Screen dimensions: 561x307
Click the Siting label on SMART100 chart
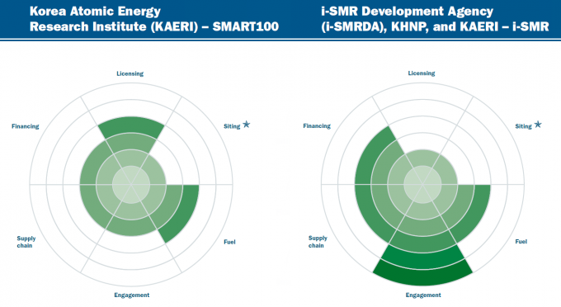(x=232, y=126)
